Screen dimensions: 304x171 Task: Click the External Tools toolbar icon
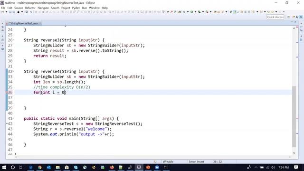point(207,12)
